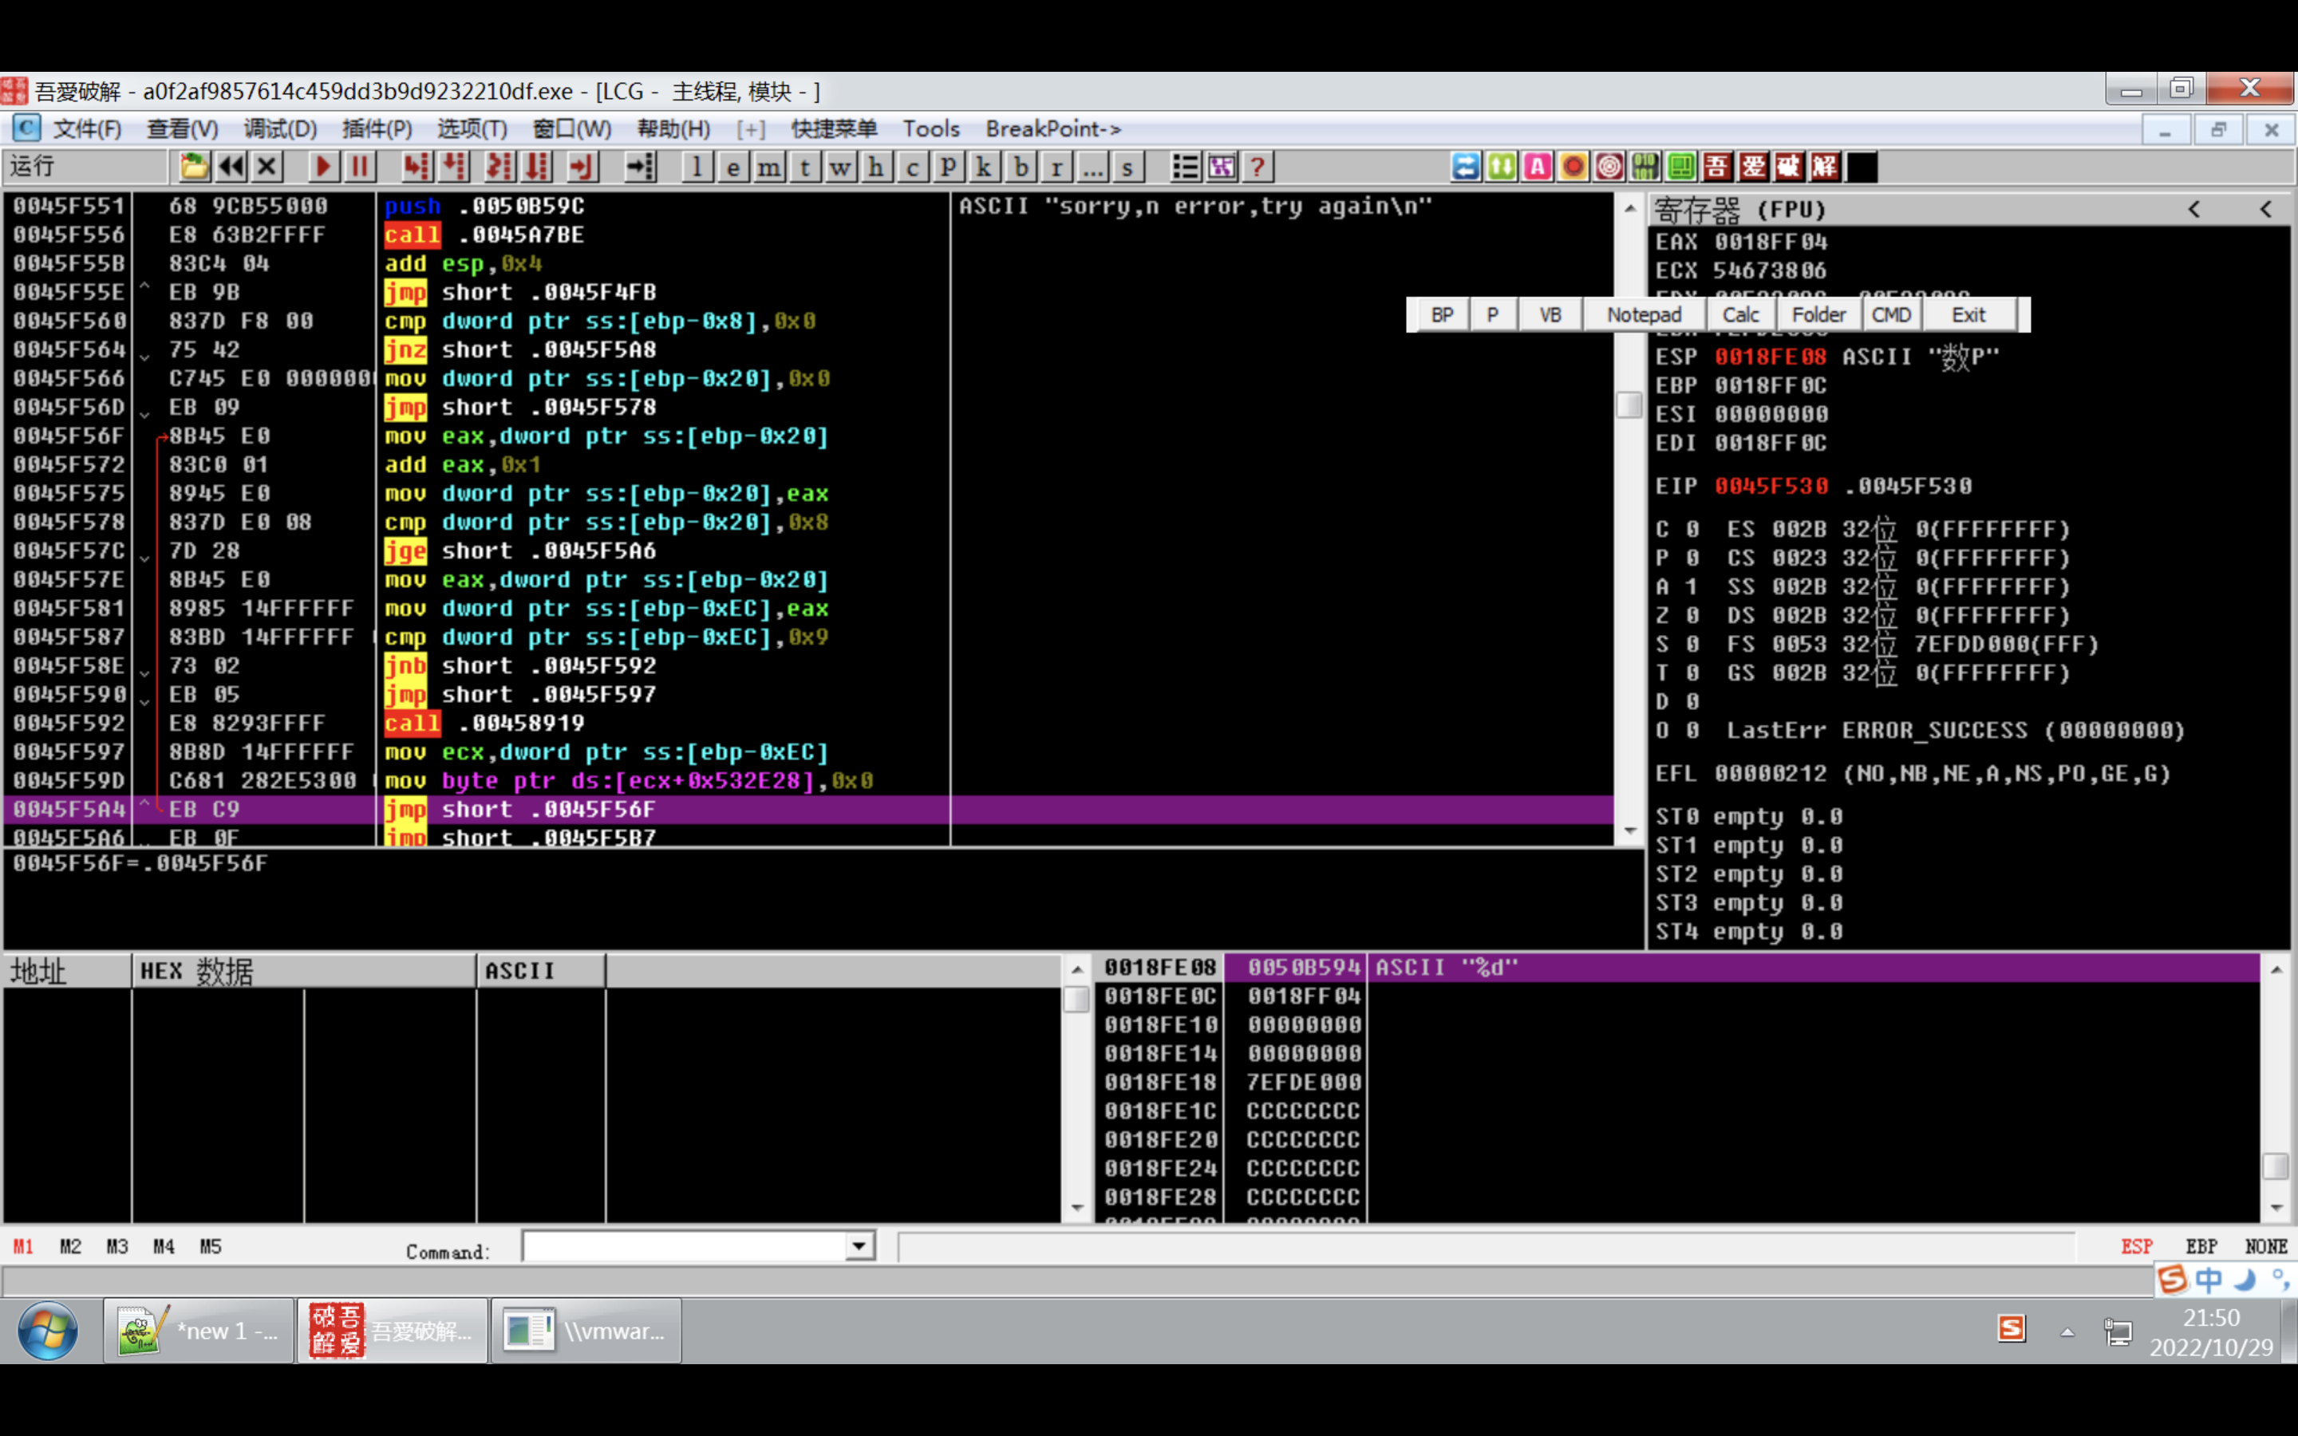Click the Step Over toolbar icon
The width and height of the screenshot is (2298, 1436).
[x=456, y=168]
